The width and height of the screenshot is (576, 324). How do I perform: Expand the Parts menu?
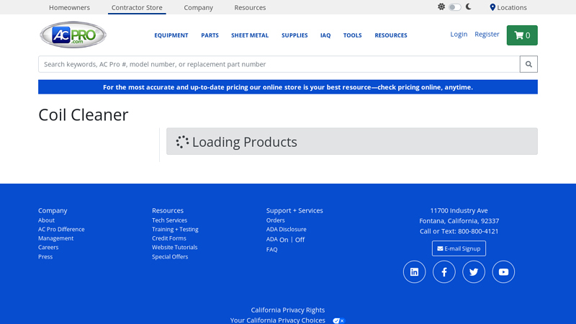point(210,35)
